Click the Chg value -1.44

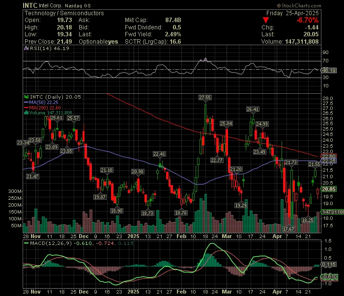point(312,27)
